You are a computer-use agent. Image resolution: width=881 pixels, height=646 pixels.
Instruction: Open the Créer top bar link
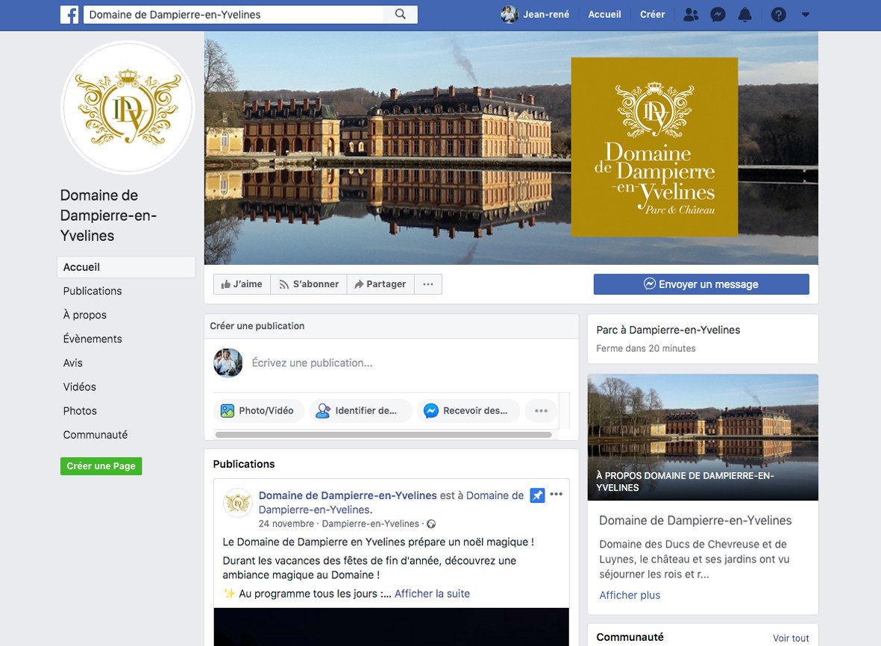652,15
